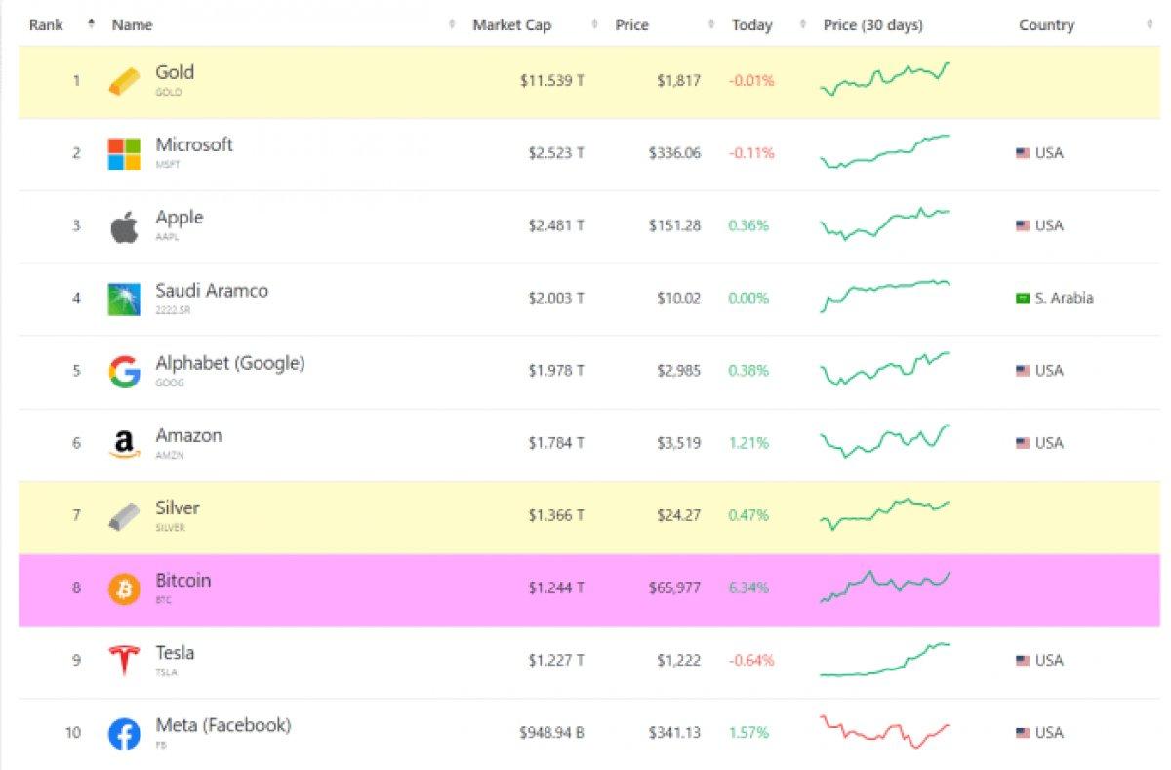The width and height of the screenshot is (1171, 770).
Task: Sort by Market Cap column header
Action: coord(511,25)
